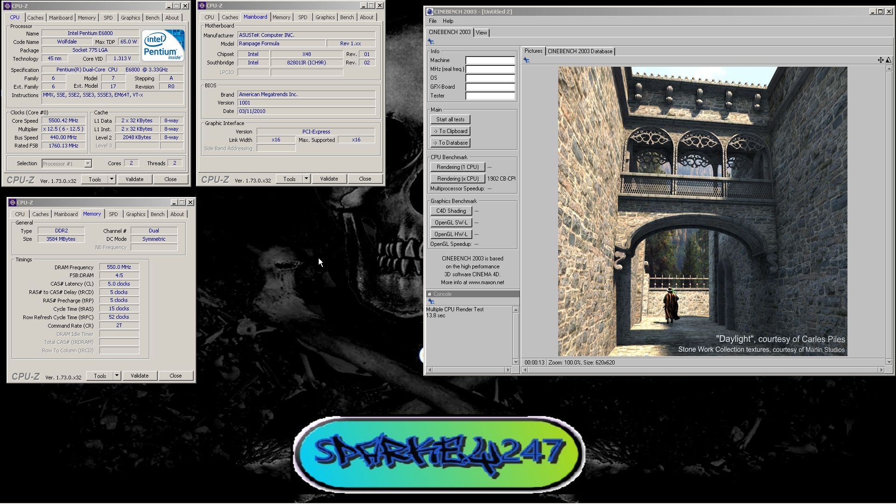Click BIOS Date value 03/11/2010
Image resolution: width=896 pixels, height=504 pixels.
[306, 111]
